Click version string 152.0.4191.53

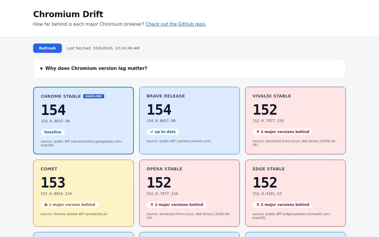click(267, 194)
